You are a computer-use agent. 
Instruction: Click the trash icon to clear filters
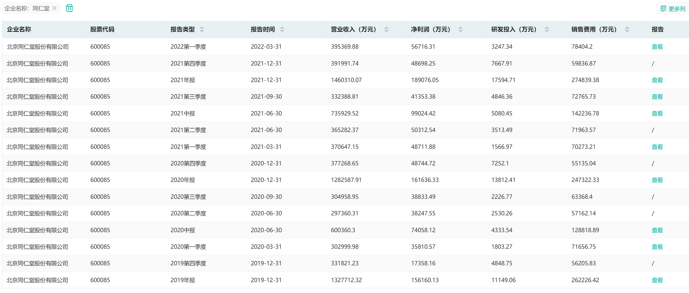(69, 8)
